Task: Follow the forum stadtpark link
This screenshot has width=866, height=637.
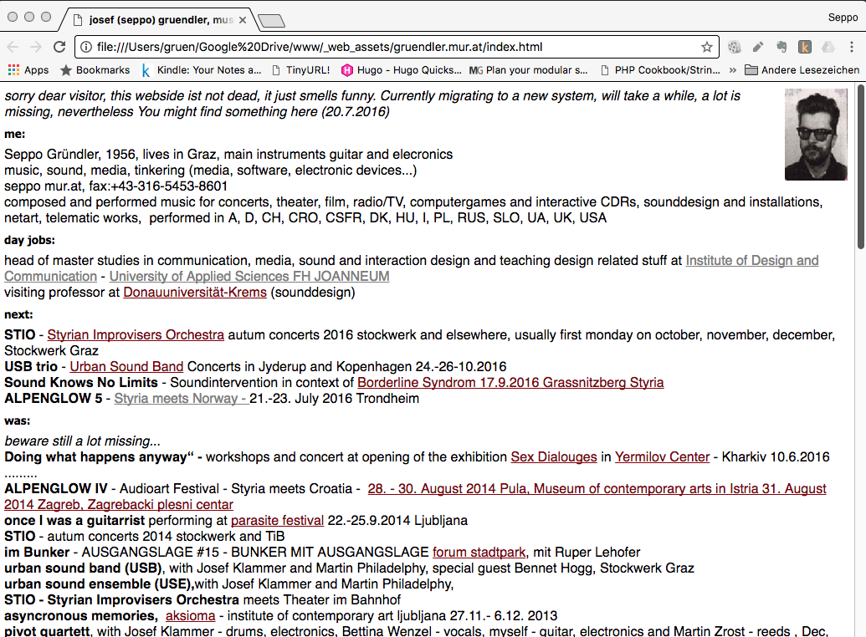Action: click(x=479, y=552)
